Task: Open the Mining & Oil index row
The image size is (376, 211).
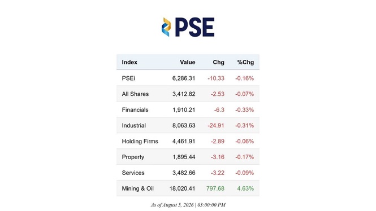Action: tap(188, 188)
